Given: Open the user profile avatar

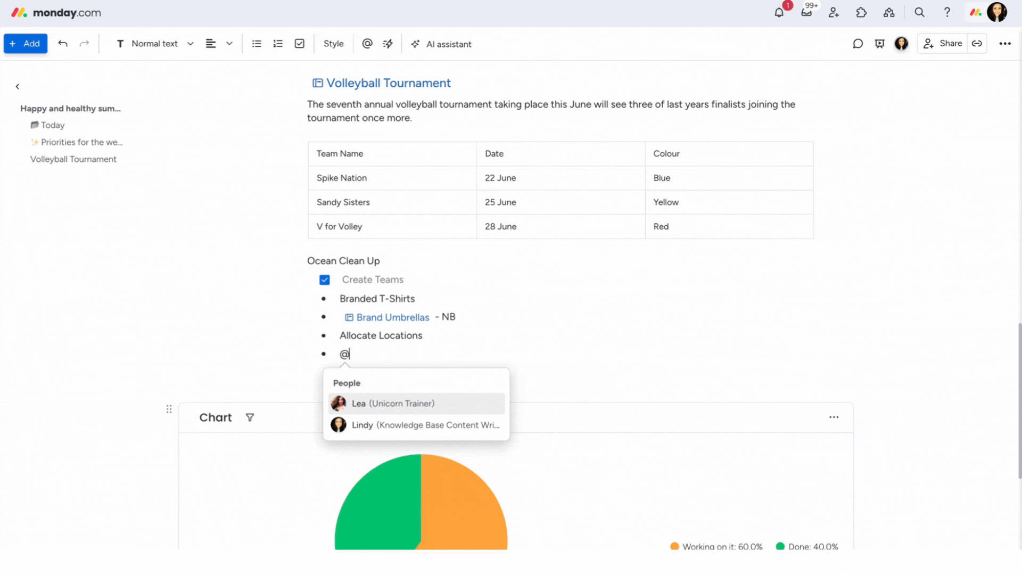Looking at the screenshot, I should click(x=997, y=12).
